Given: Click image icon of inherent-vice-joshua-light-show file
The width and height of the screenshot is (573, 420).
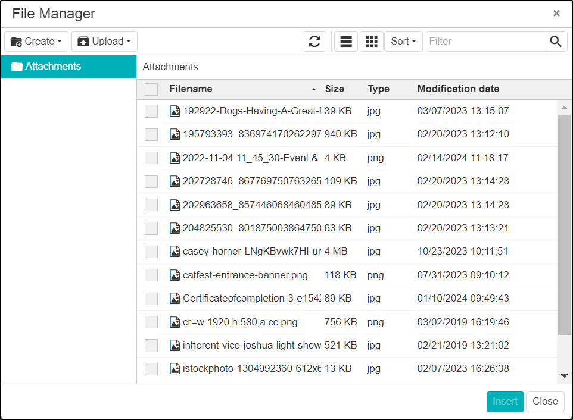Looking at the screenshot, I should [x=175, y=346].
